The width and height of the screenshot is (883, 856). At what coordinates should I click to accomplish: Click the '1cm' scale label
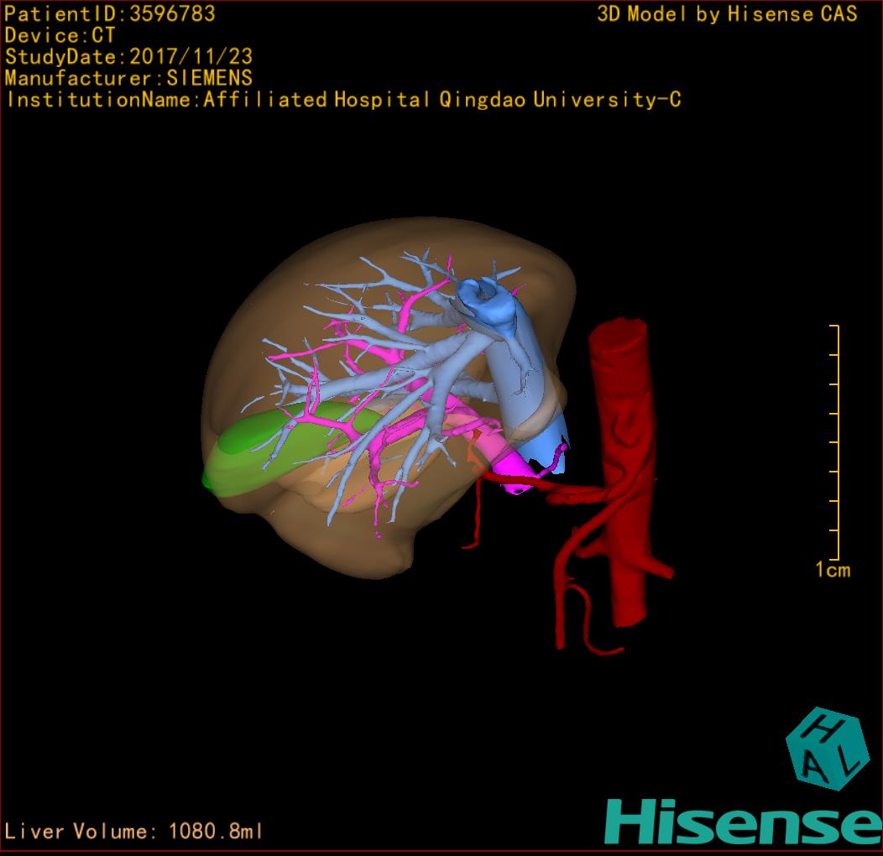tap(832, 571)
